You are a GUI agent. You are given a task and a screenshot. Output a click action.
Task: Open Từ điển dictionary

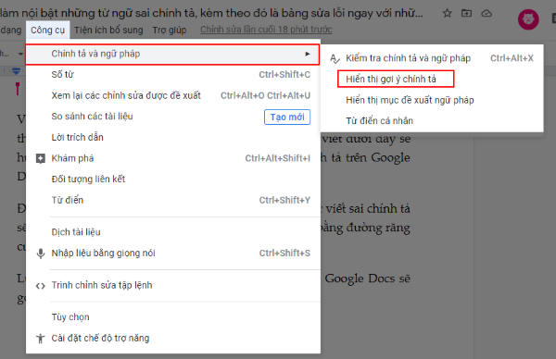(173, 200)
